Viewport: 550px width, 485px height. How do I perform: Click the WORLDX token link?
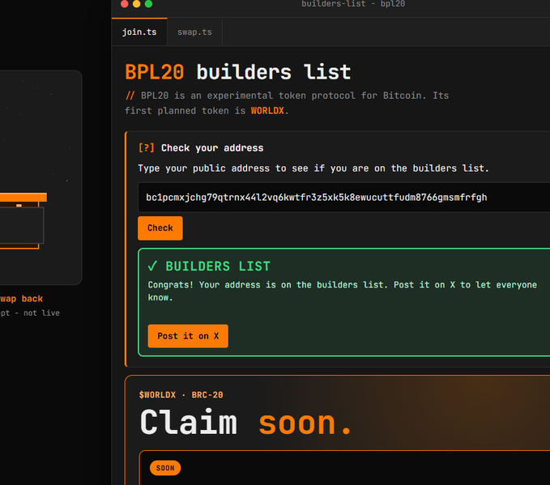coord(267,111)
